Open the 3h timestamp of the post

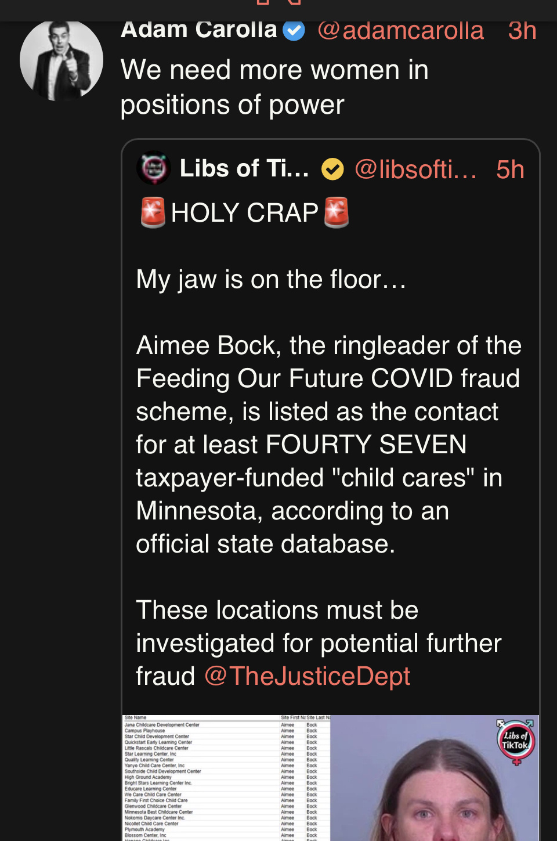pos(522,30)
